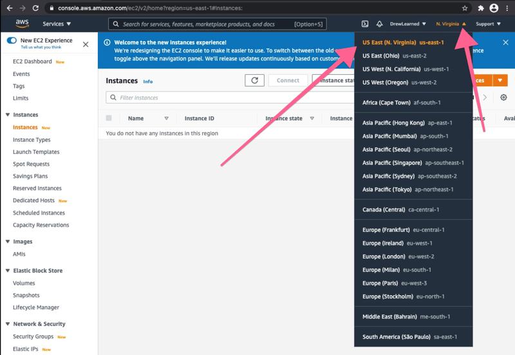Viewport: 515px width, 355px height.
Task: Open the Chrome profile avatar icon
Action: 494,8
